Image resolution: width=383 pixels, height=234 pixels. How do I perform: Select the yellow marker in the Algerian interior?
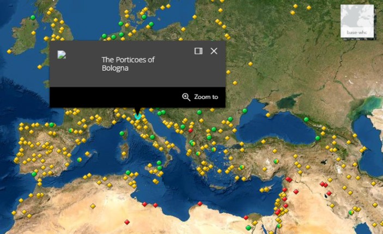pos(93,206)
